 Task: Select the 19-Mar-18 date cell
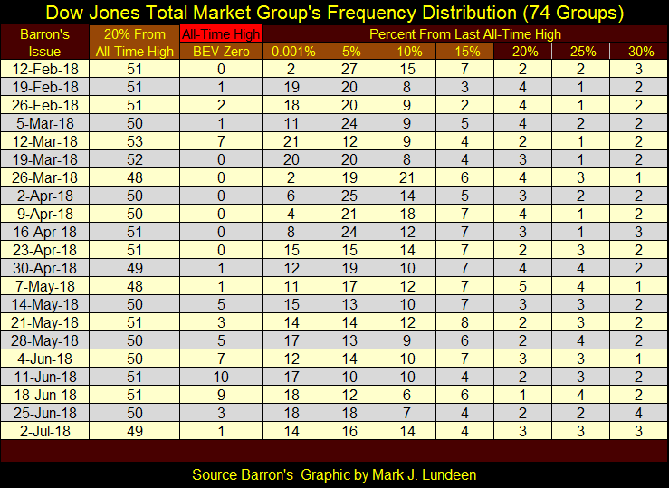[45, 160]
